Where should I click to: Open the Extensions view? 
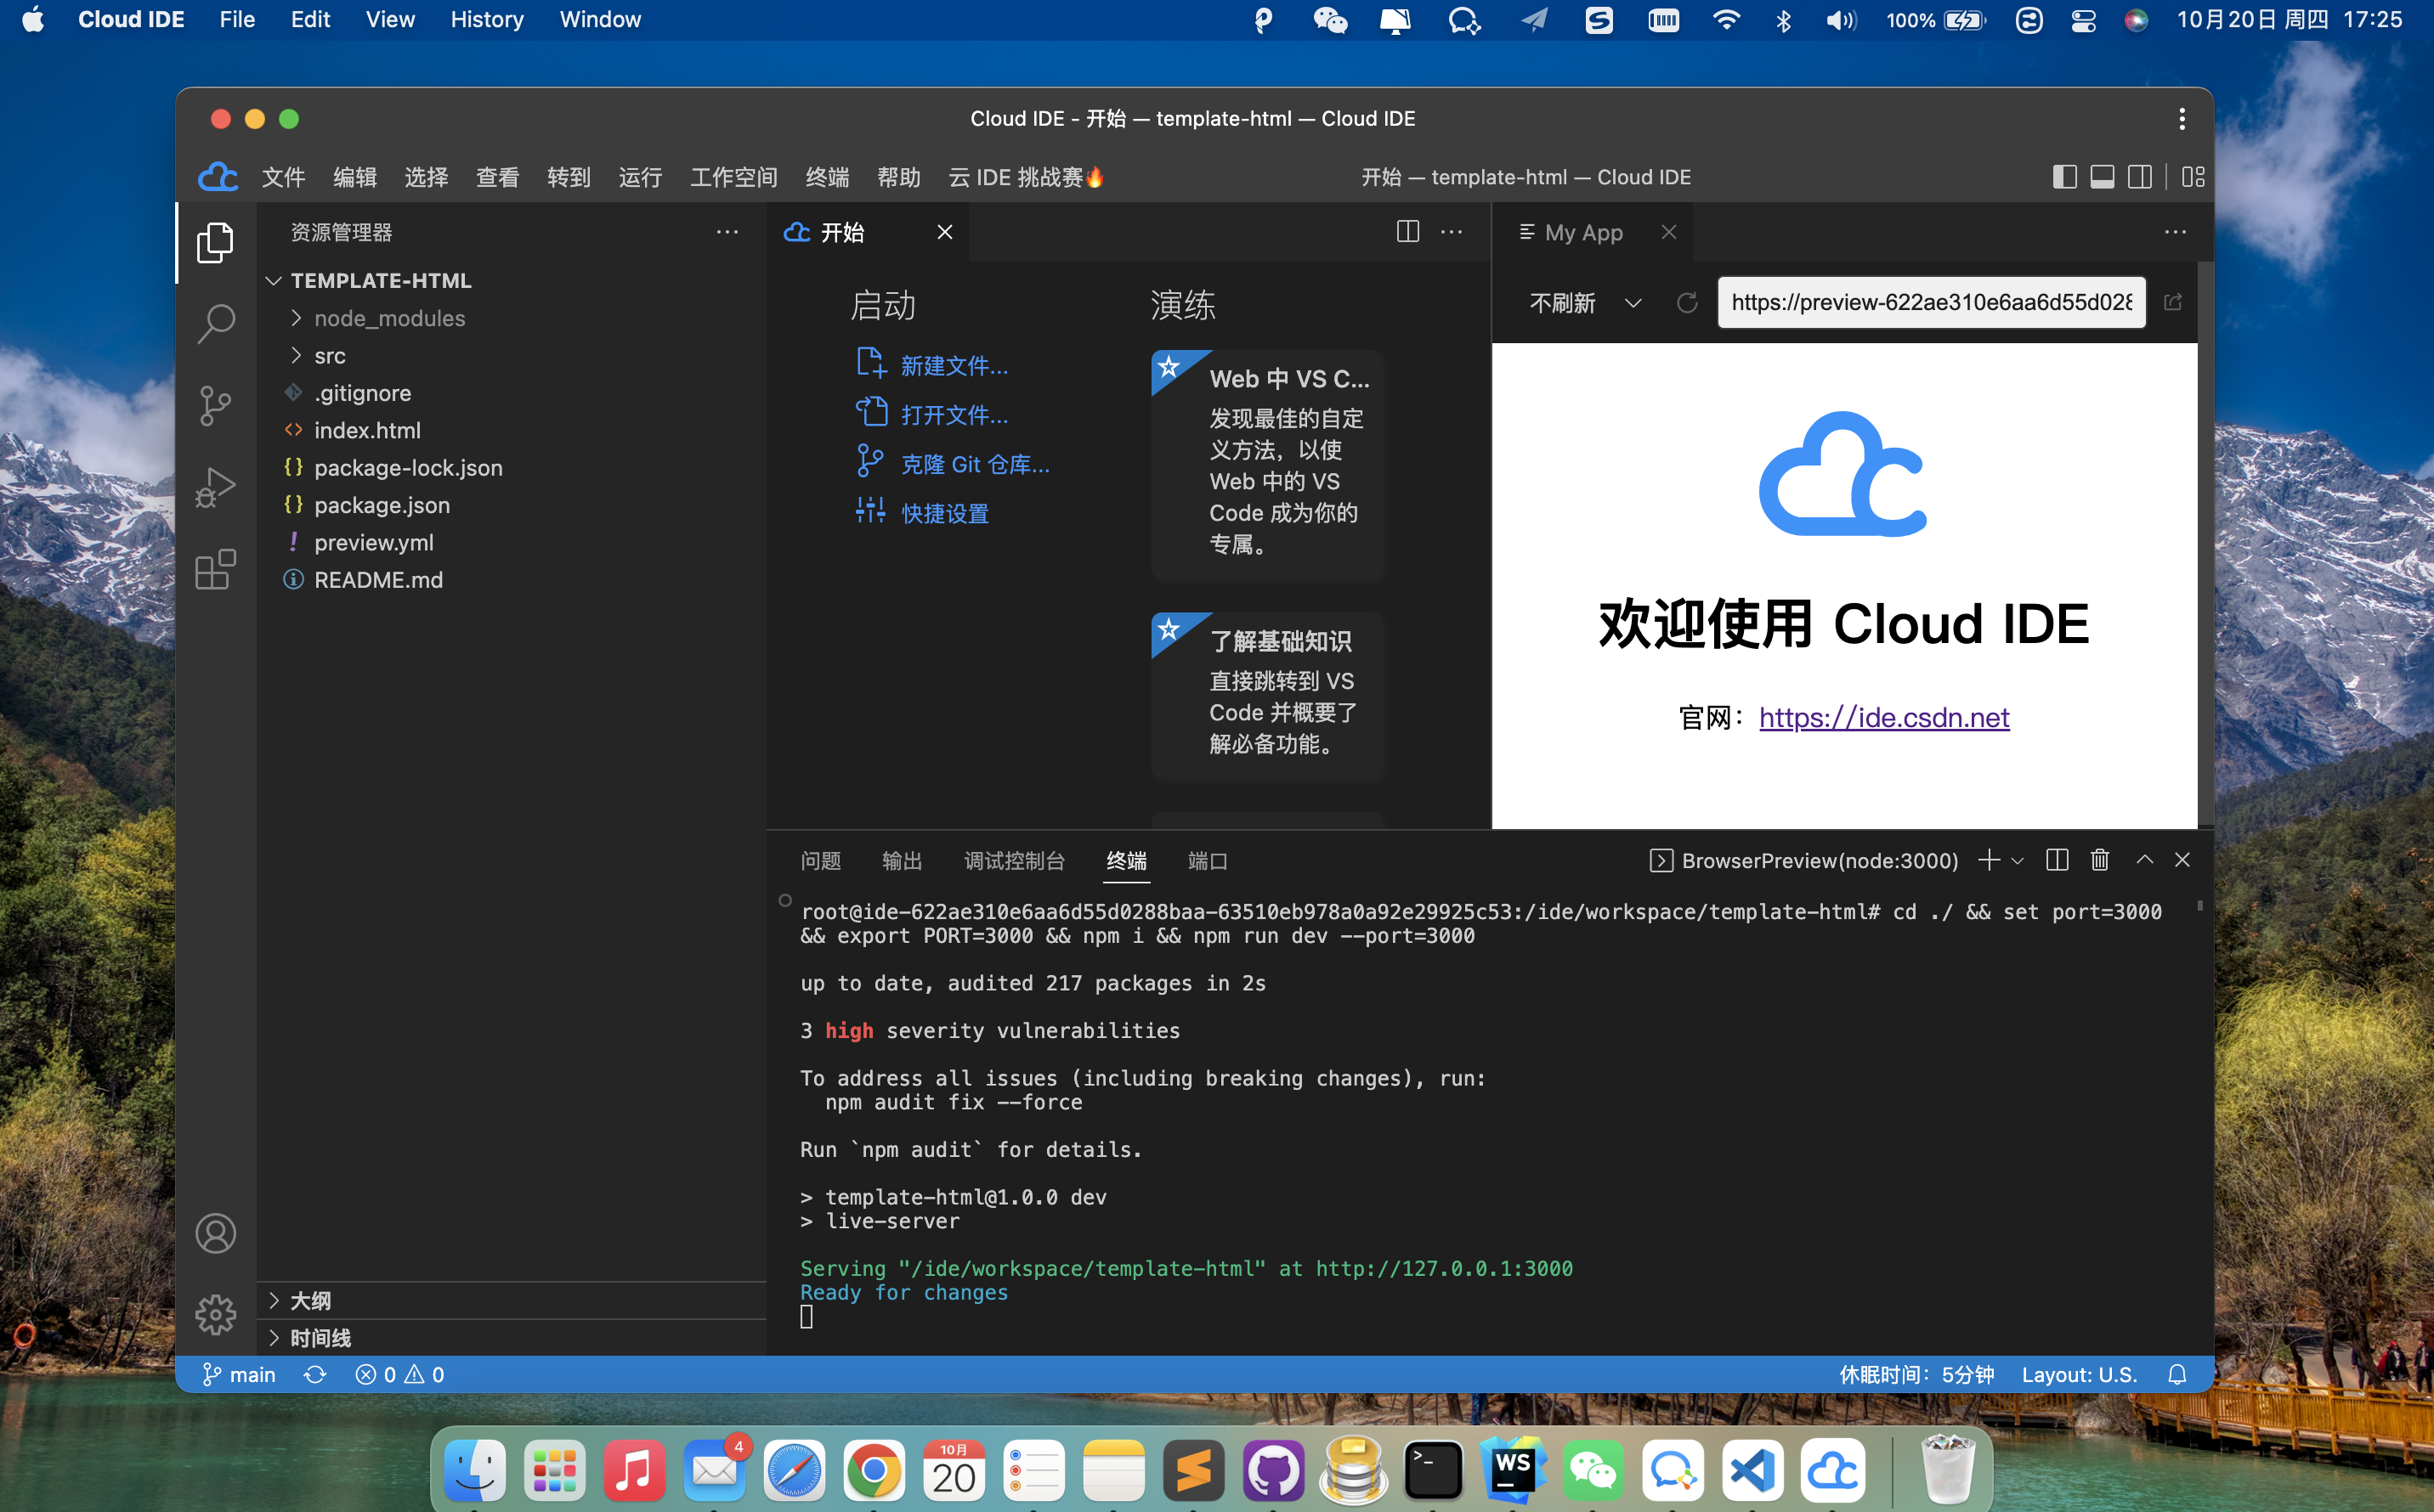pos(215,570)
